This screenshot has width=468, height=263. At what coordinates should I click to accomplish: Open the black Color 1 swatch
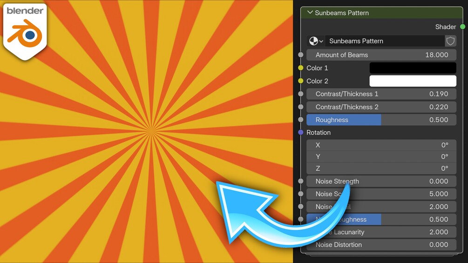pyautogui.click(x=413, y=67)
